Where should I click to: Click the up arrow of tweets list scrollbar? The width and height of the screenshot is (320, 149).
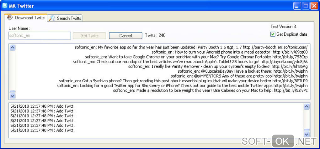13,48
